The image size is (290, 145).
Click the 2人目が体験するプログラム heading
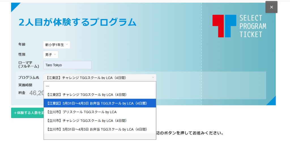click(77, 22)
